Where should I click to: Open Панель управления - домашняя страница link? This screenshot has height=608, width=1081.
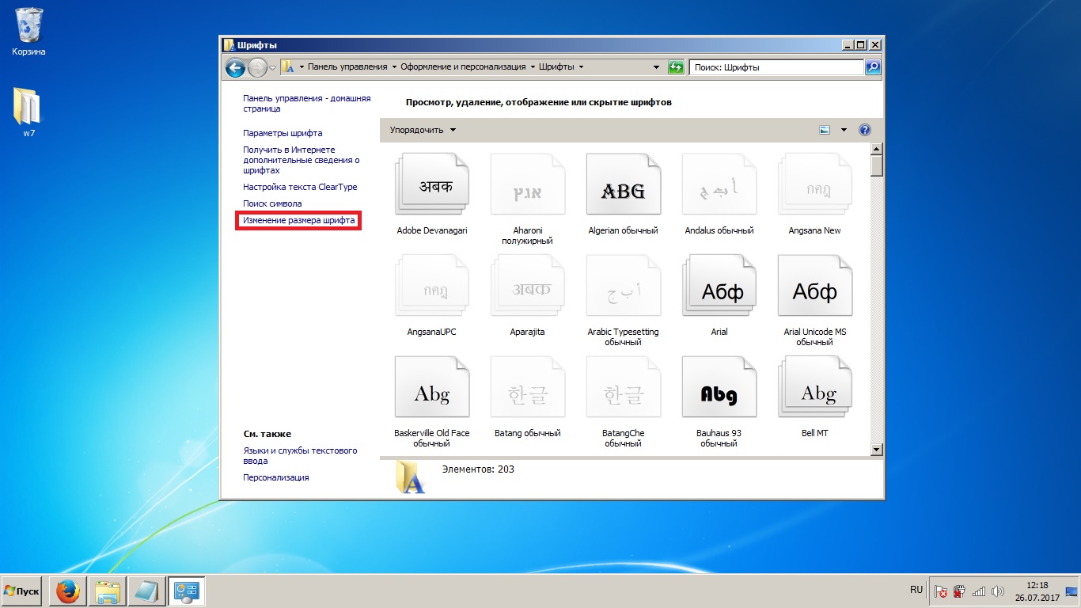coord(306,104)
